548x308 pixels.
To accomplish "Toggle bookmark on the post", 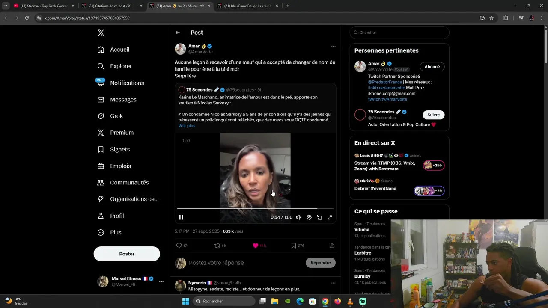I will [x=294, y=246].
